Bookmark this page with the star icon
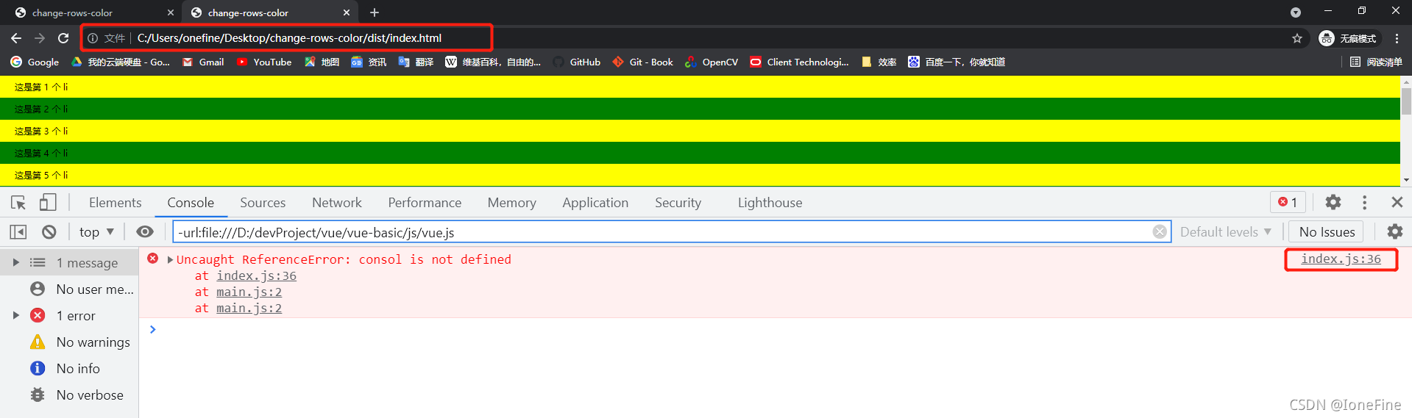Image resolution: width=1412 pixels, height=418 pixels. tap(1297, 38)
